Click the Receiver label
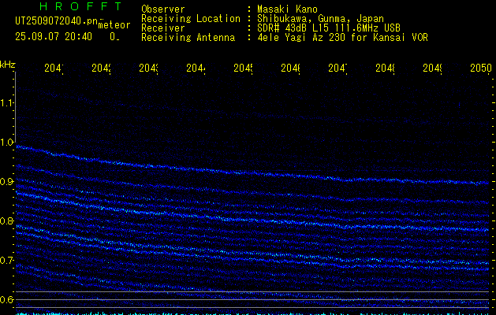 pos(163,28)
